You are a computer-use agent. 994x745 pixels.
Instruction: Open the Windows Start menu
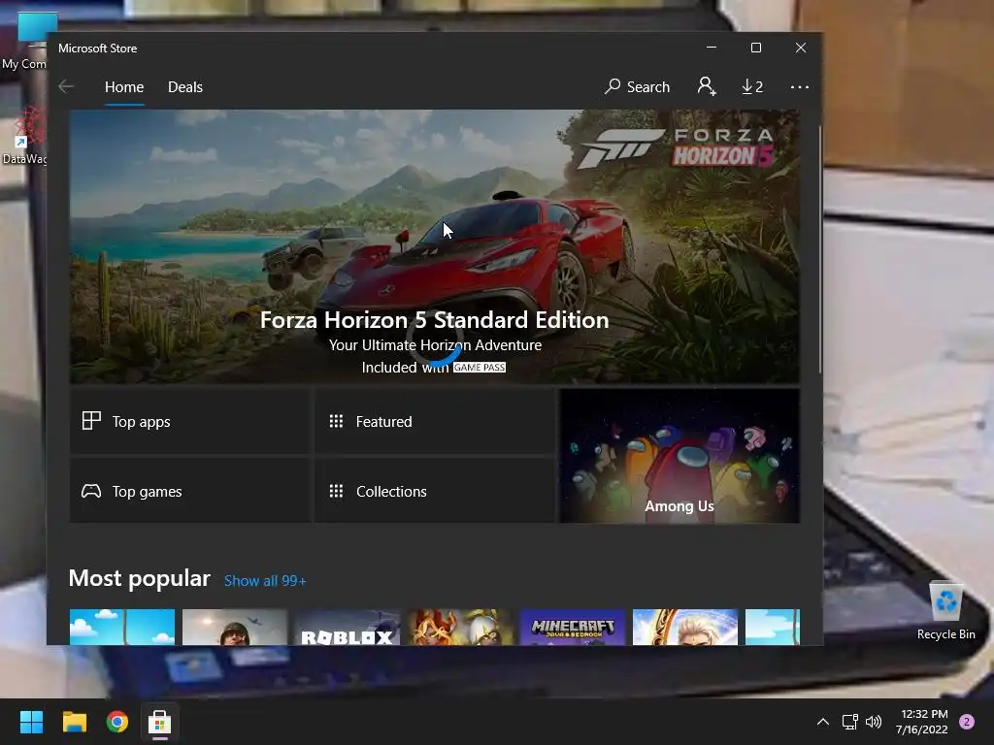point(31,722)
